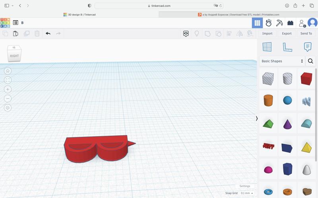Open the Basic Shapes dropdown
The height and width of the screenshot is (198, 318).
tap(282, 61)
